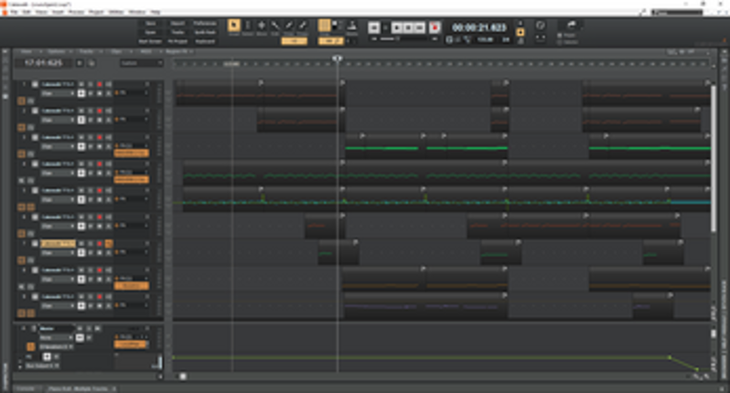The image size is (730, 393).
Task: Pick the Edit tool
Action: [275, 26]
